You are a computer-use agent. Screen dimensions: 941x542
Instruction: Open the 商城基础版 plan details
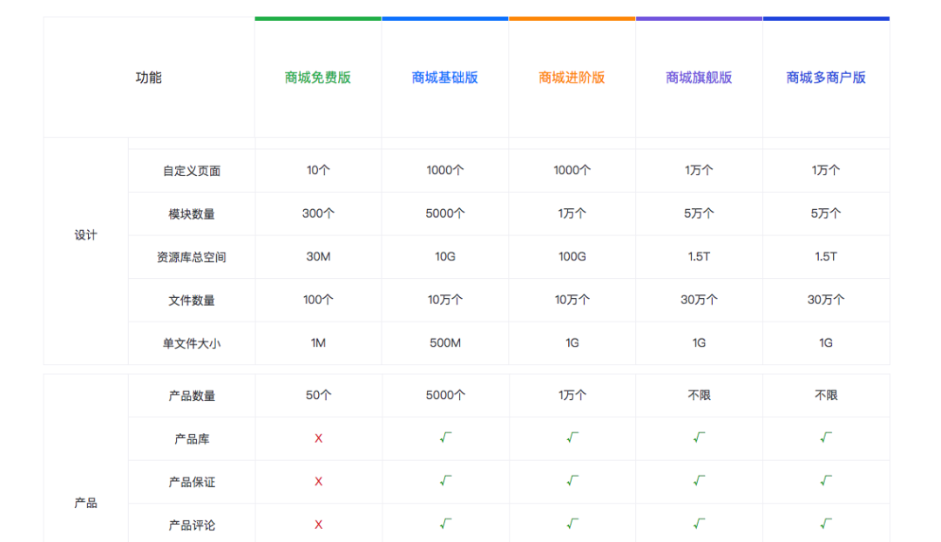coord(445,77)
